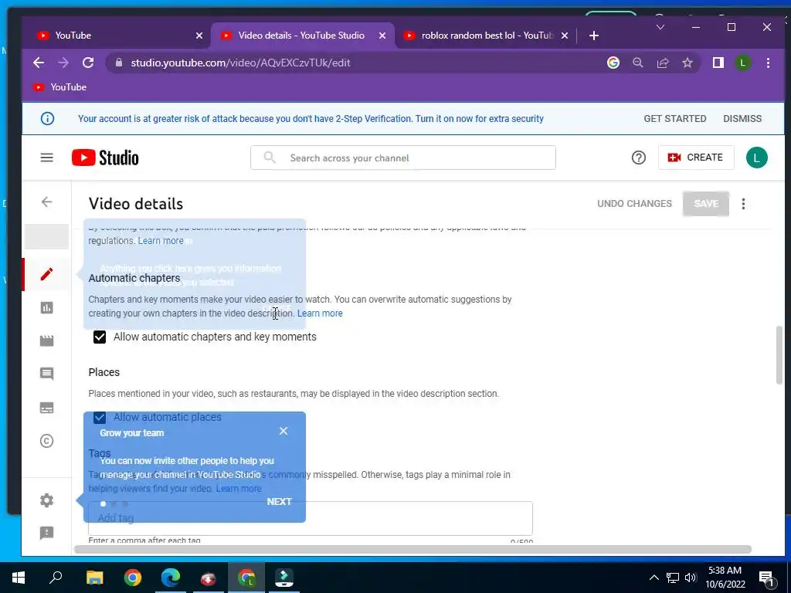
Task: Open the Analytics bar chart icon
Action: [46, 307]
